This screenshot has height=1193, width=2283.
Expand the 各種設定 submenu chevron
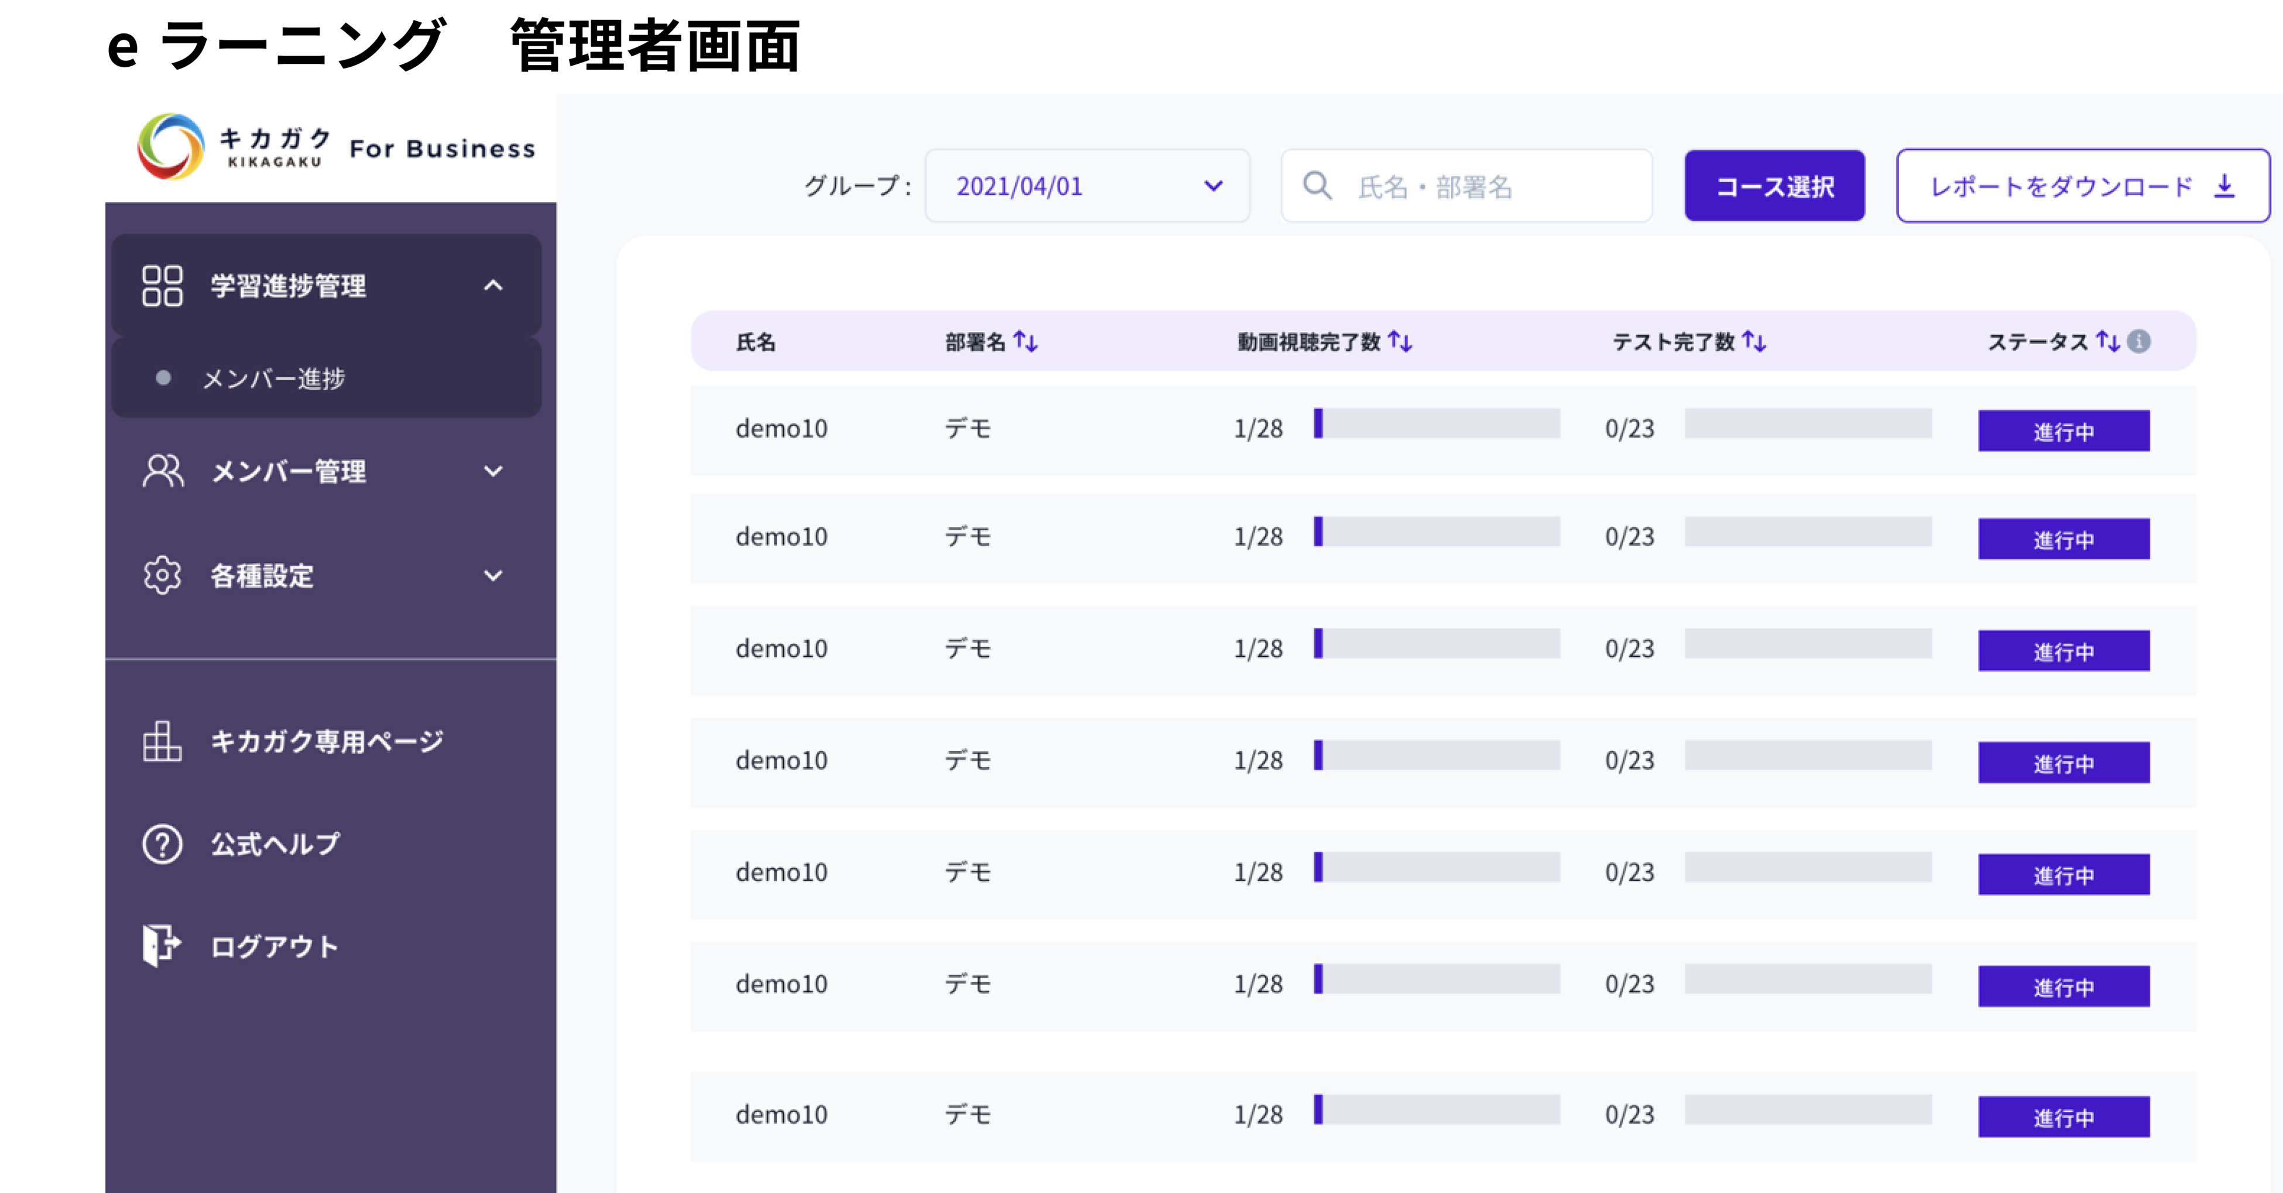coord(493,575)
